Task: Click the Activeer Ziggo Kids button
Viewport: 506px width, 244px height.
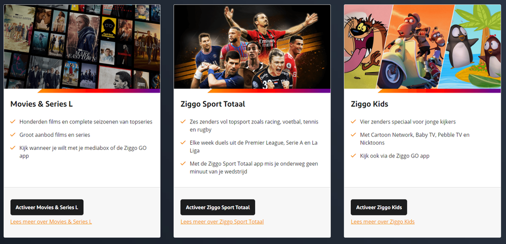Action: click(379, 207)
